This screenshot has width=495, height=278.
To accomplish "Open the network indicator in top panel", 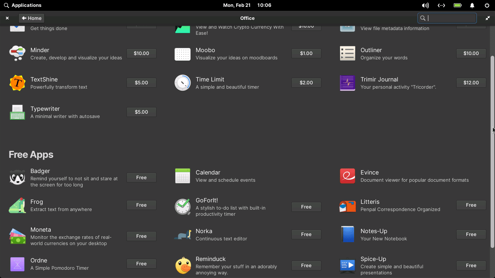I will [441, 5].
